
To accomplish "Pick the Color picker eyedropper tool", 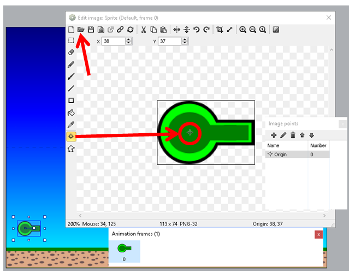I will [x=71, y=124].
